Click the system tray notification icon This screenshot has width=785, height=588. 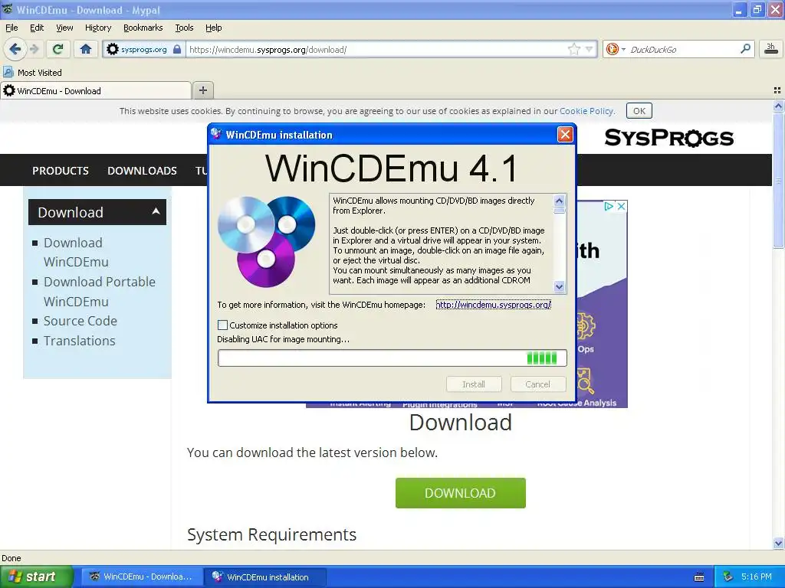(728, 577)
